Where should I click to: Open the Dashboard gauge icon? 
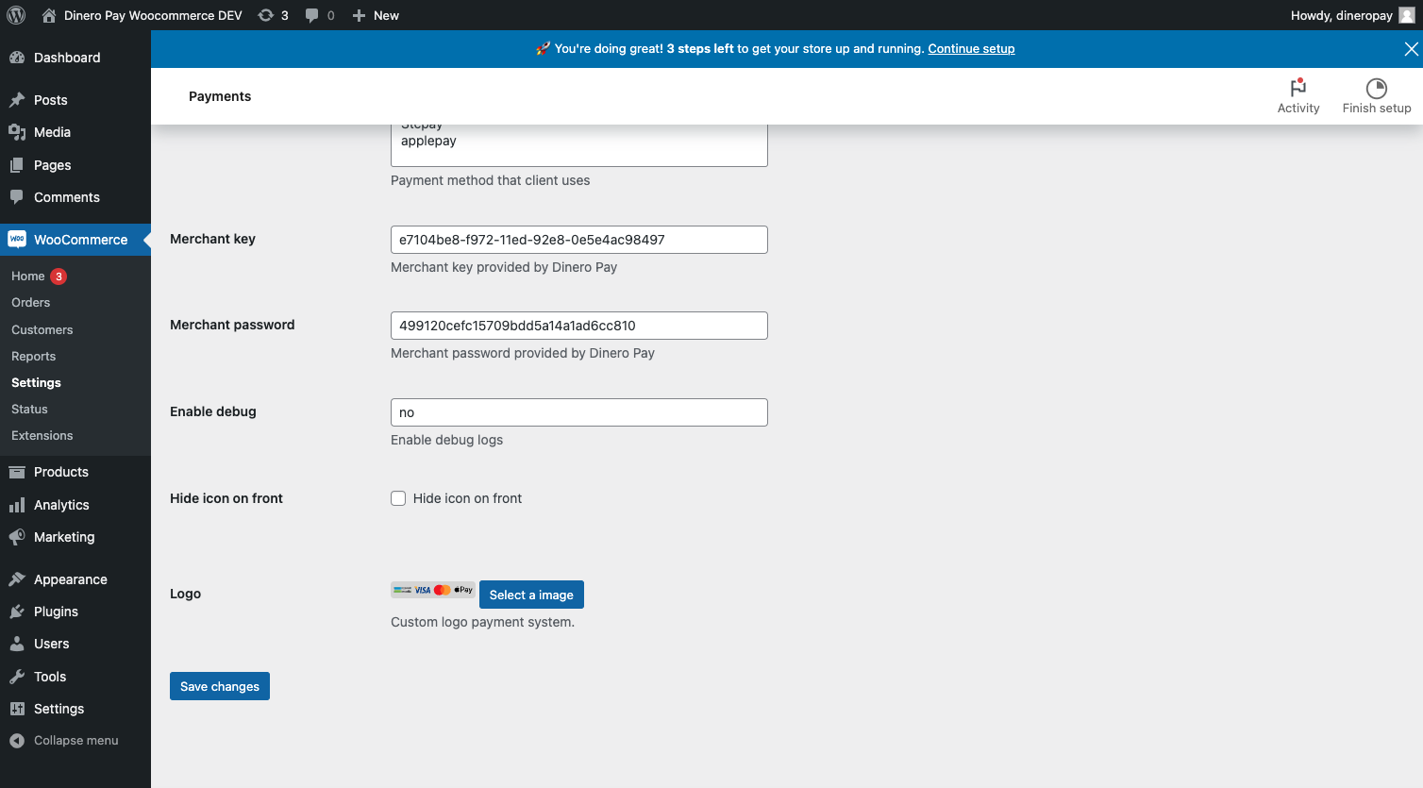[17, 58]
